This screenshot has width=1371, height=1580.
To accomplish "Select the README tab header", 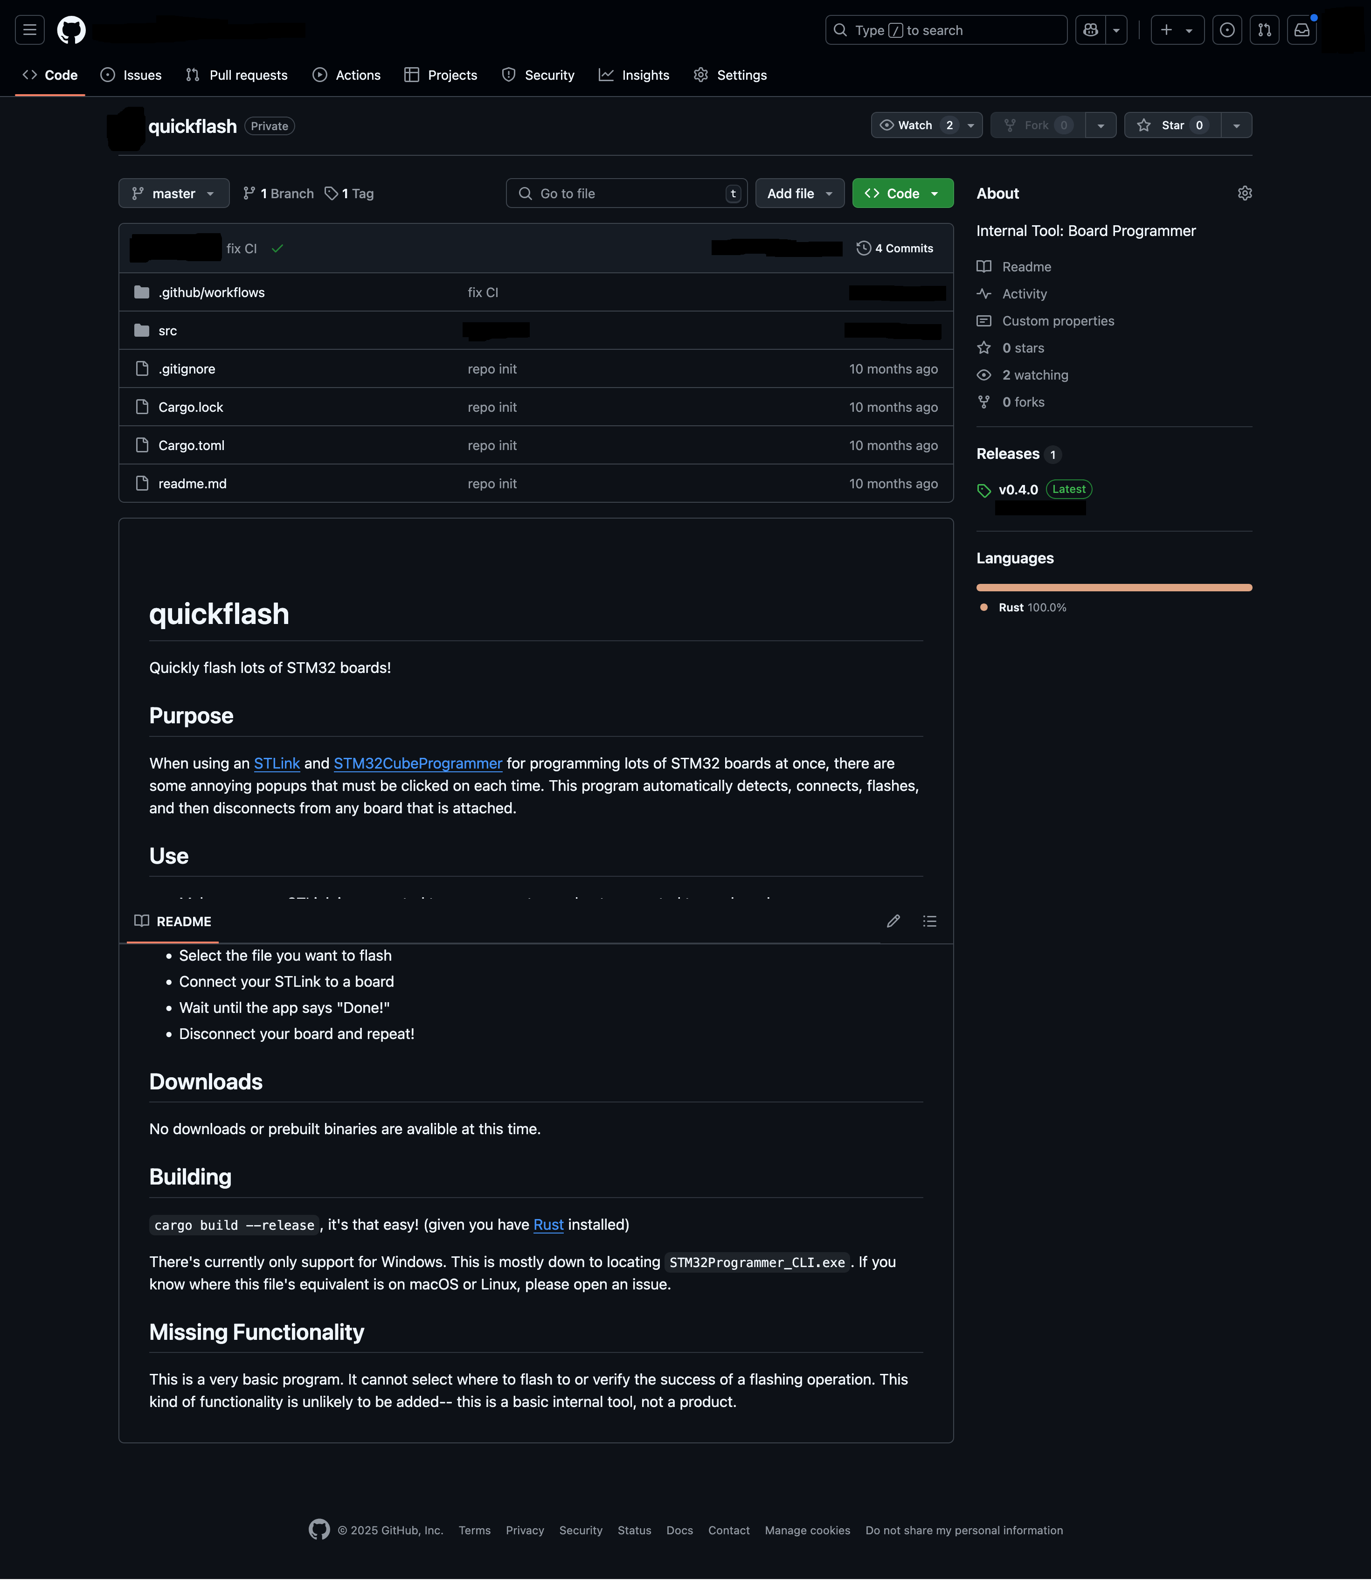I will pos(173,921).
